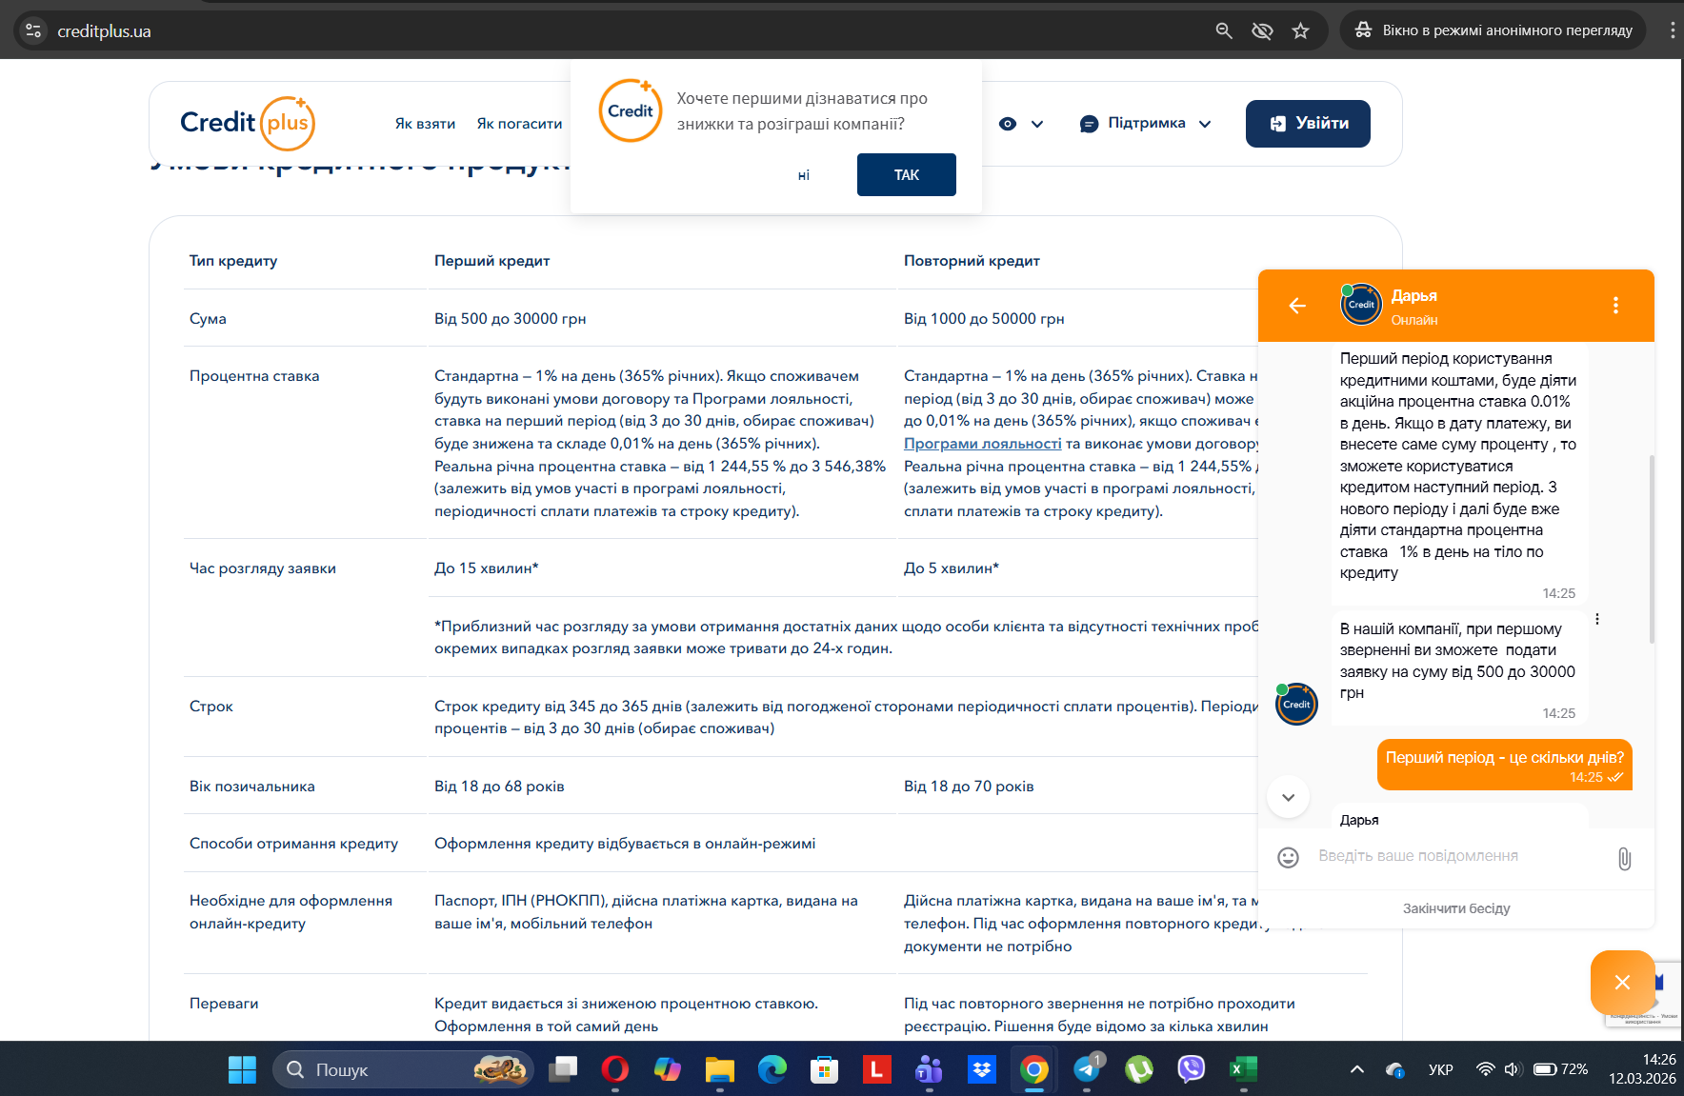Viewport: 1684px width, 1096px height.
Task: Open Wi-Fi network settings in the tray
Action: (x=1485, y=1069)
